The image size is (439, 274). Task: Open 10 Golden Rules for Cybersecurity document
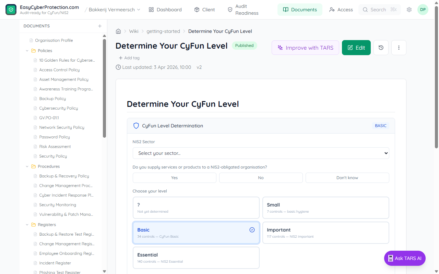point(67,60)
